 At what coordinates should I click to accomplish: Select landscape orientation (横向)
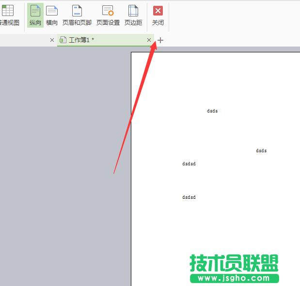tap(52, 16)
